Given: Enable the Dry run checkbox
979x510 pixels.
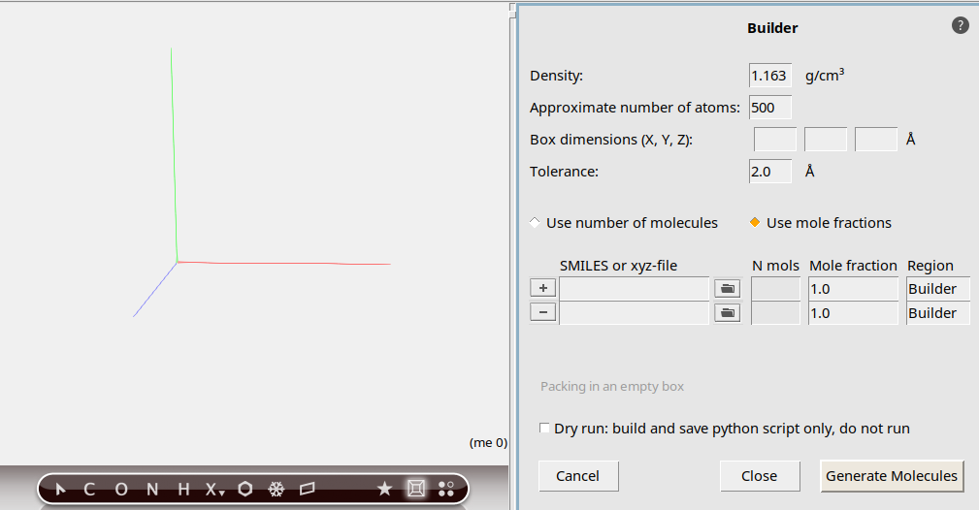Looking at the screenshot, I should point(544,429).
